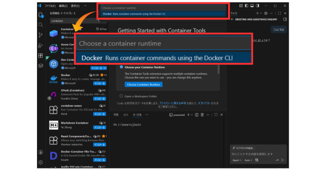This screenshot has height=171, width=327.
Task: Install the Docker extension
Action: coord(100,83)
